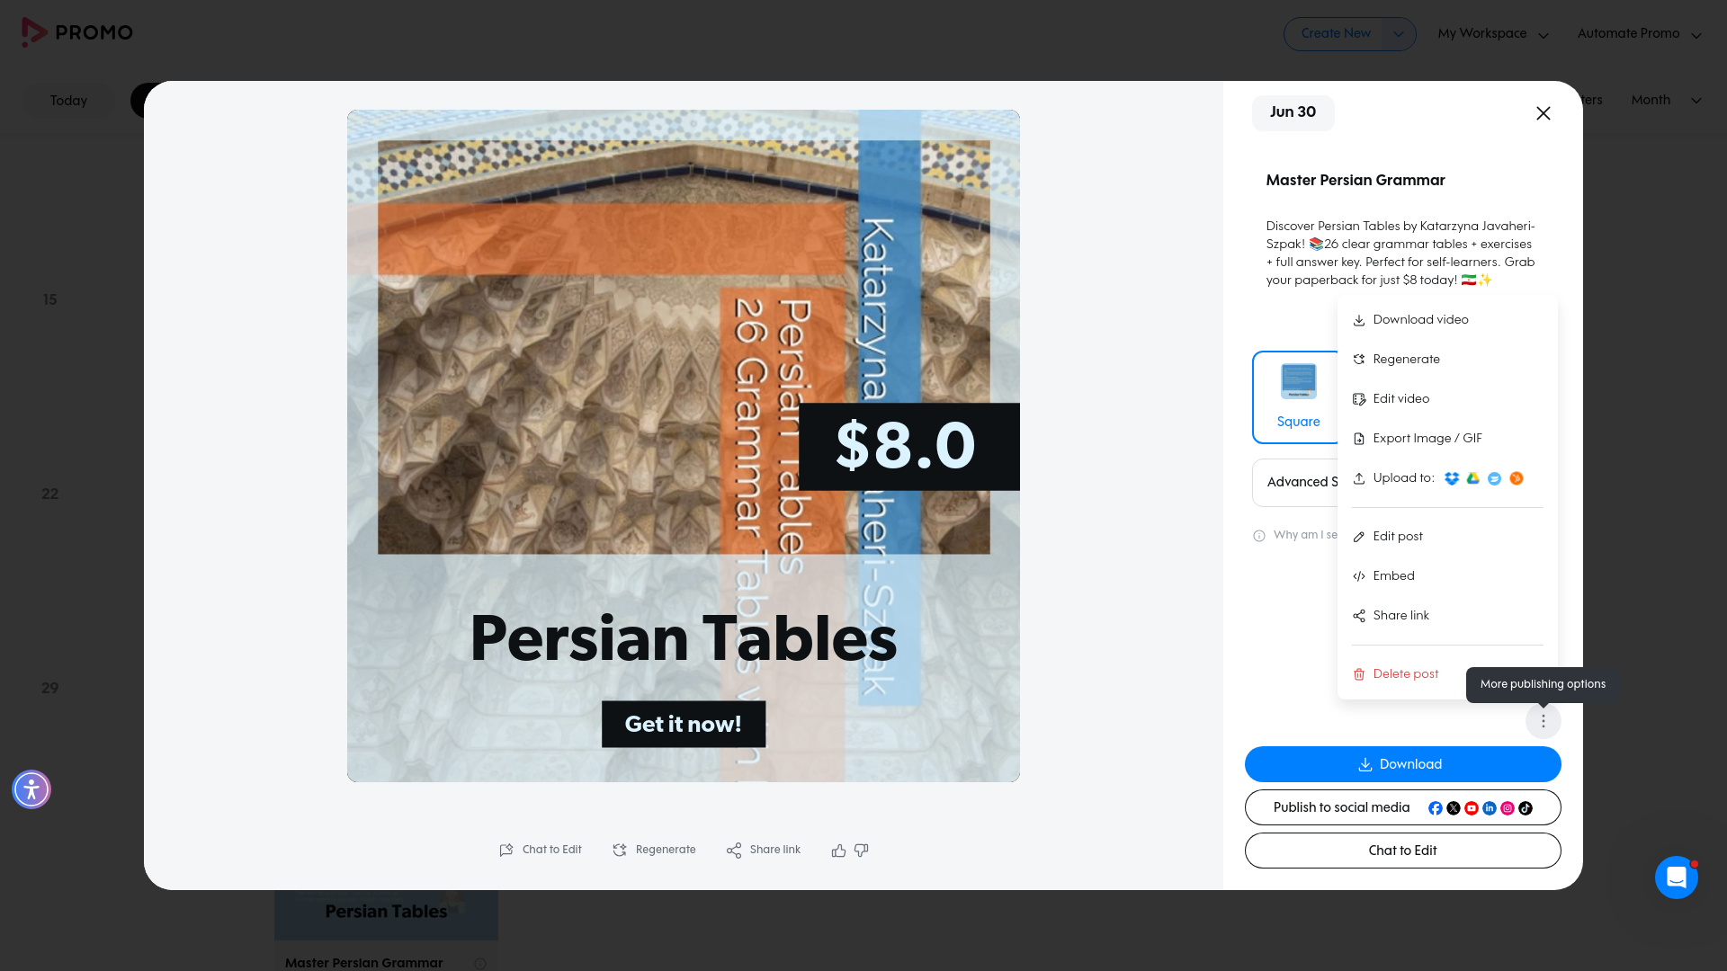The height and width of the screenshot is (971, 1727).
Task: Select Download video from menu
Action: coord(1447,320)
